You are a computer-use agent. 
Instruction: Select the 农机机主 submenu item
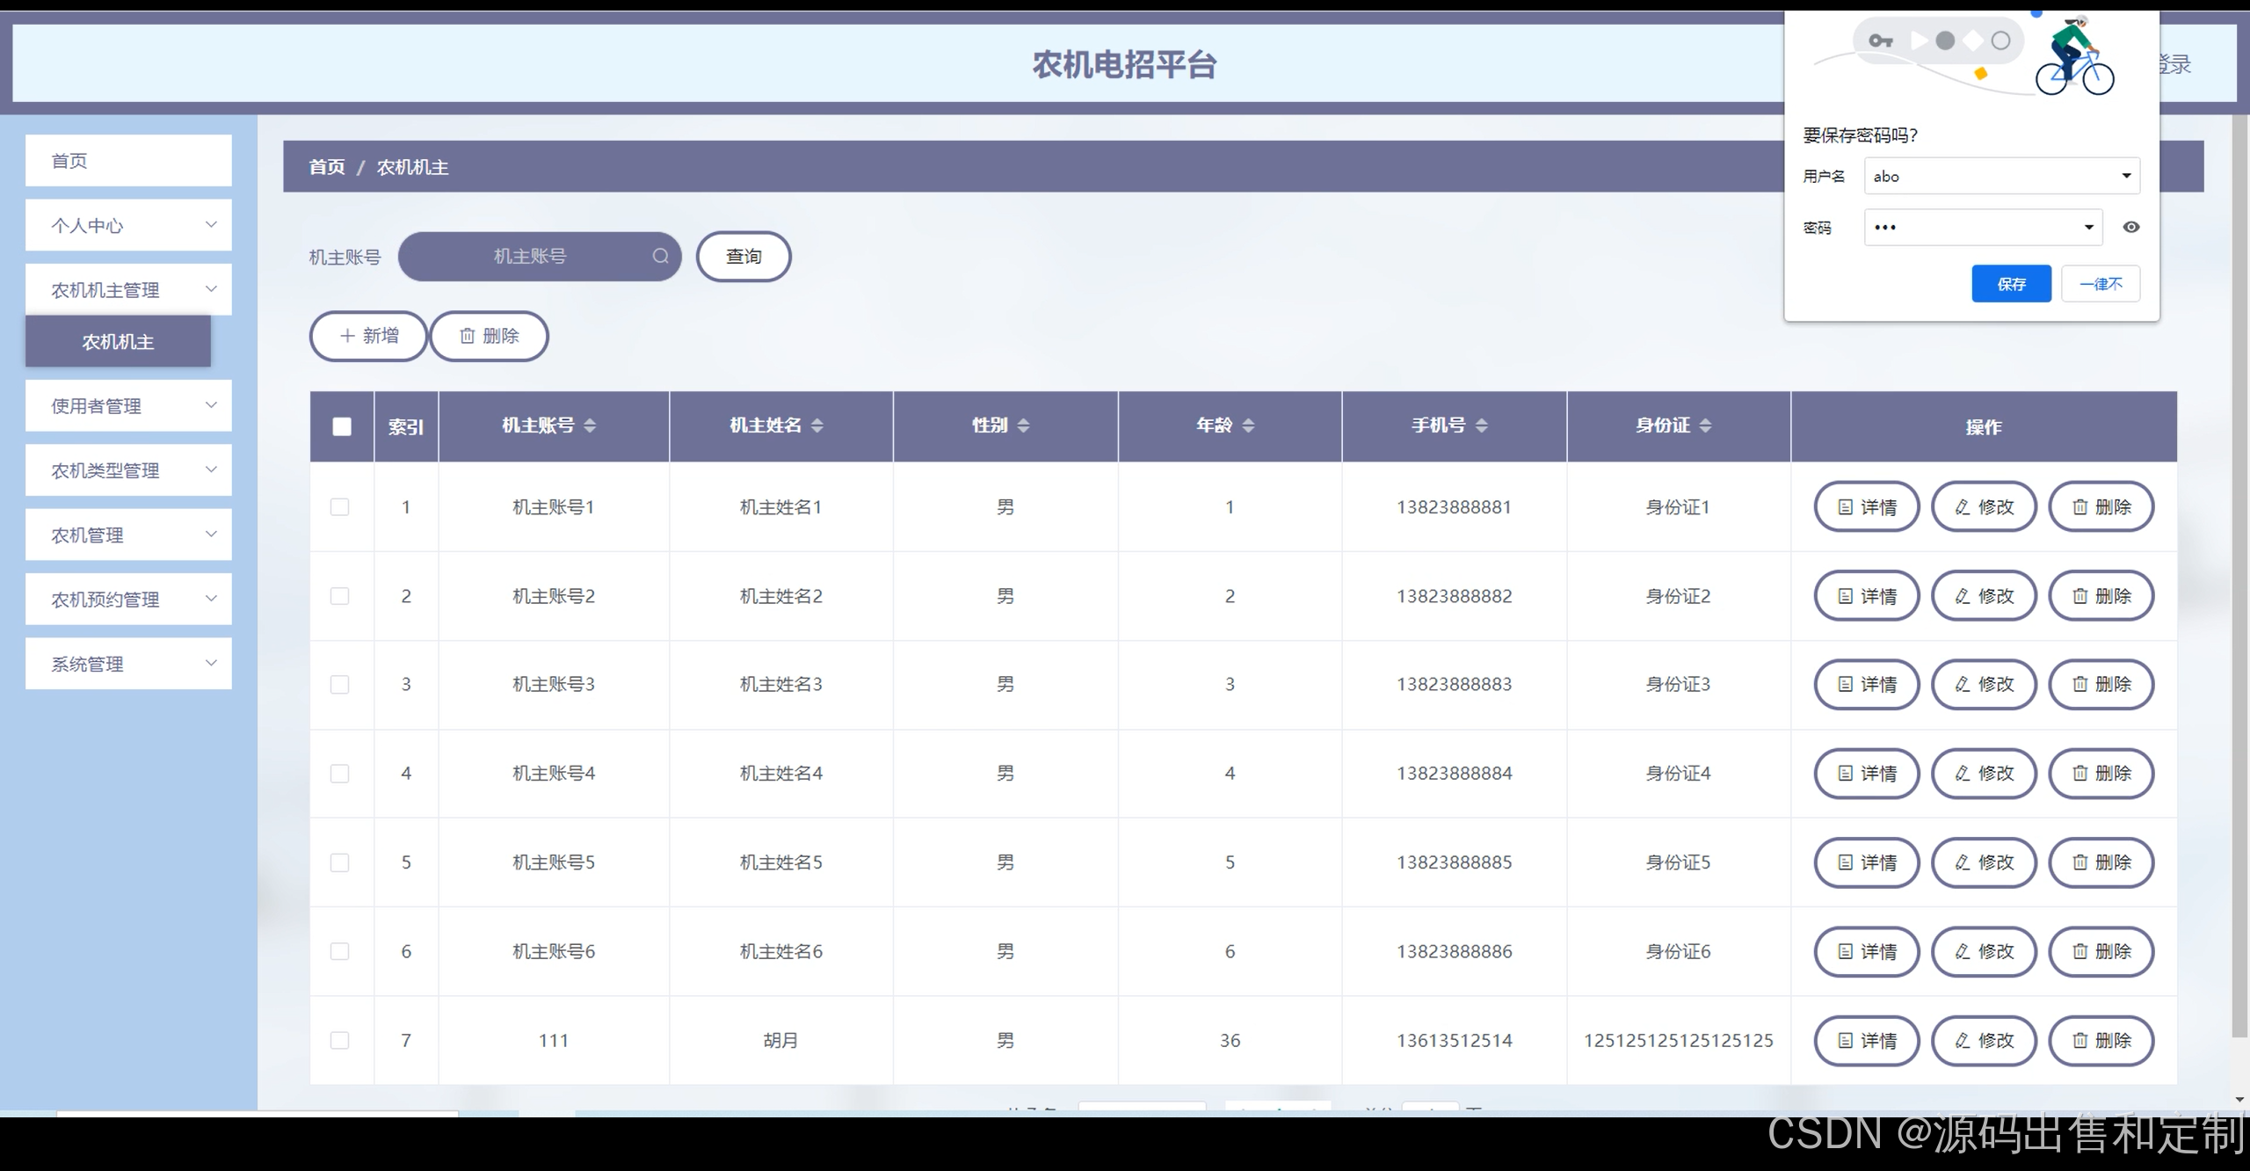point(118,342)
